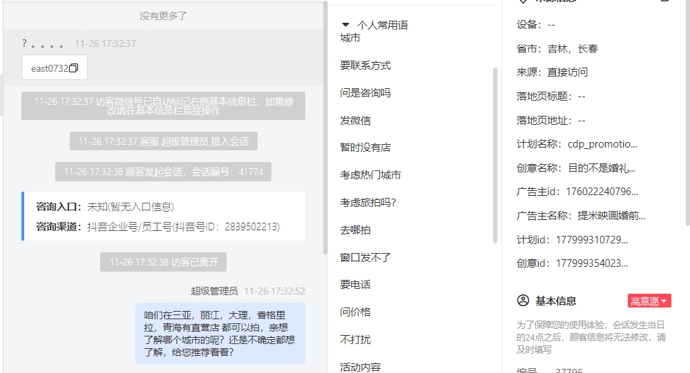
Task: Click the 计划名称 cdp_promotio... value
Action: coord(602,144)
